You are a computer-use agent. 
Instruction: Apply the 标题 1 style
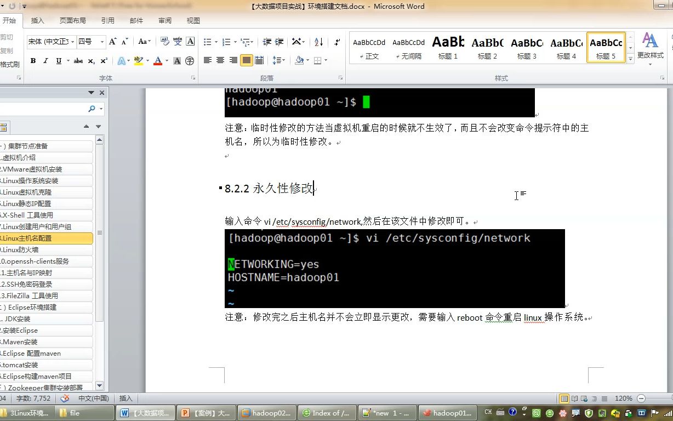pos(448,48)
